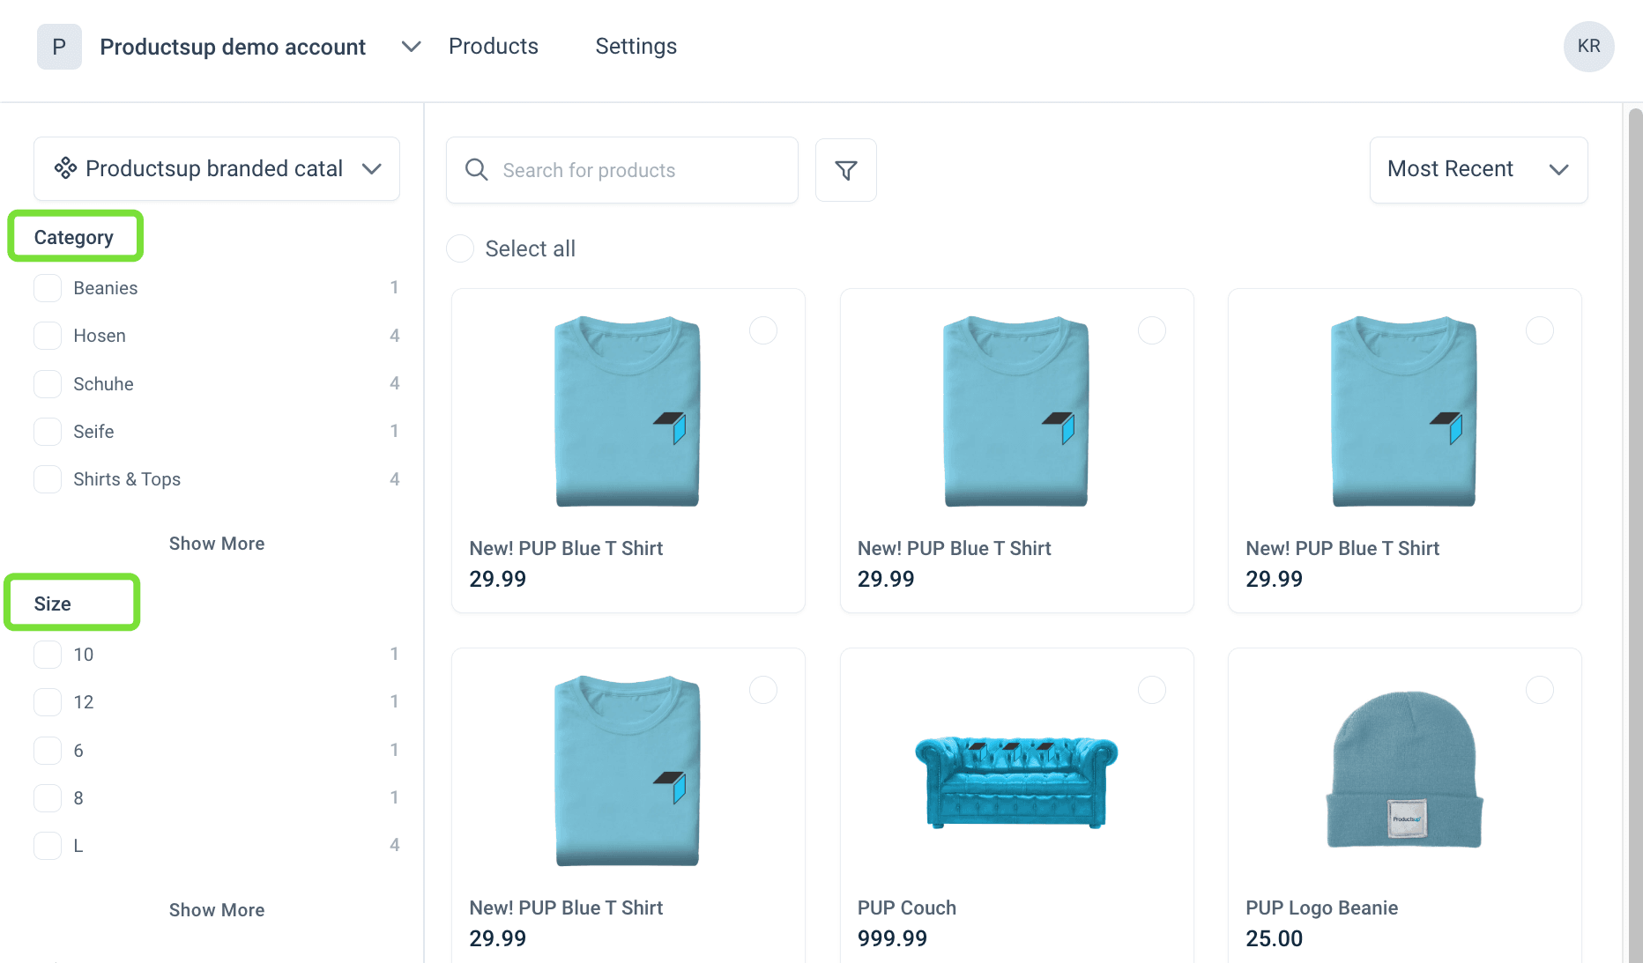Viewport: 1643px width, 963px height.
Task: Focus the Search for products field
Action: point(622,170)
